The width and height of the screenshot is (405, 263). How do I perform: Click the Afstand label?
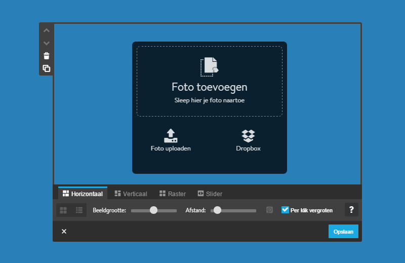tap(195, 210)
